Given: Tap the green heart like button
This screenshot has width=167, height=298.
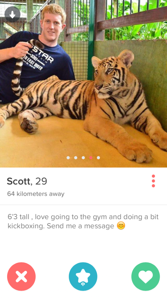Looking at the screenshot, I should pyautogui.click(x=145, y=276).
